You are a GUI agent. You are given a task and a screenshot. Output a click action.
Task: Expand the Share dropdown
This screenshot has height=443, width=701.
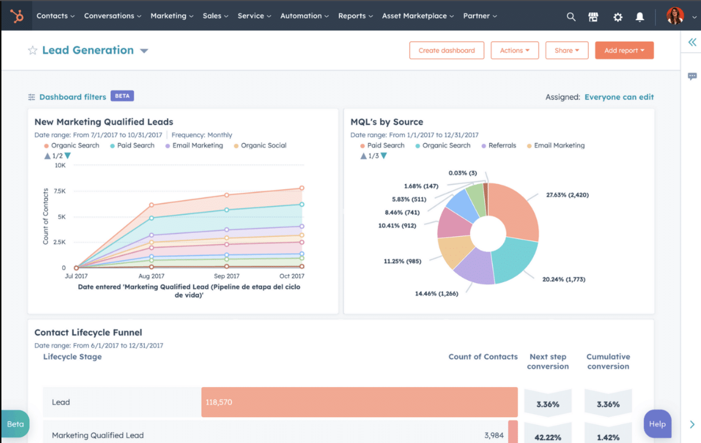(x=567, y=50)
